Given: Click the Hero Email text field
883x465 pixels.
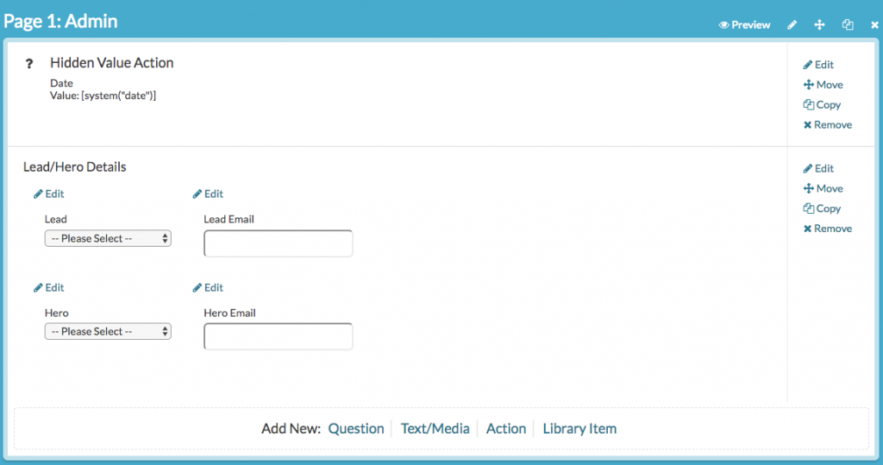Looking at the screenshot, I should coord(278,336).
